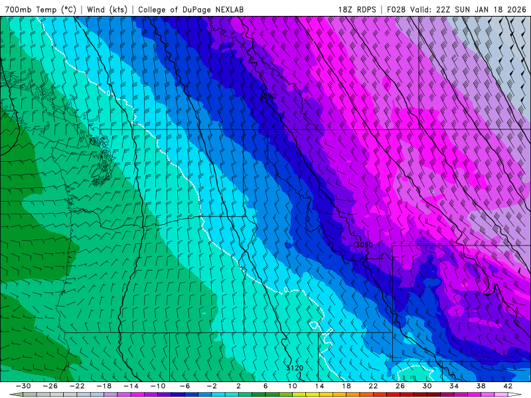
Task: Click the "-30" color scale value
Action: [23, 386]
